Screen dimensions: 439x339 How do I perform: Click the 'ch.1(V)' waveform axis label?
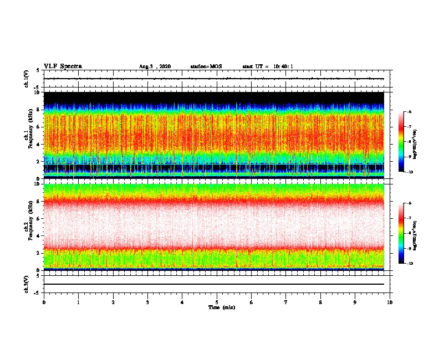coord(26,79)
